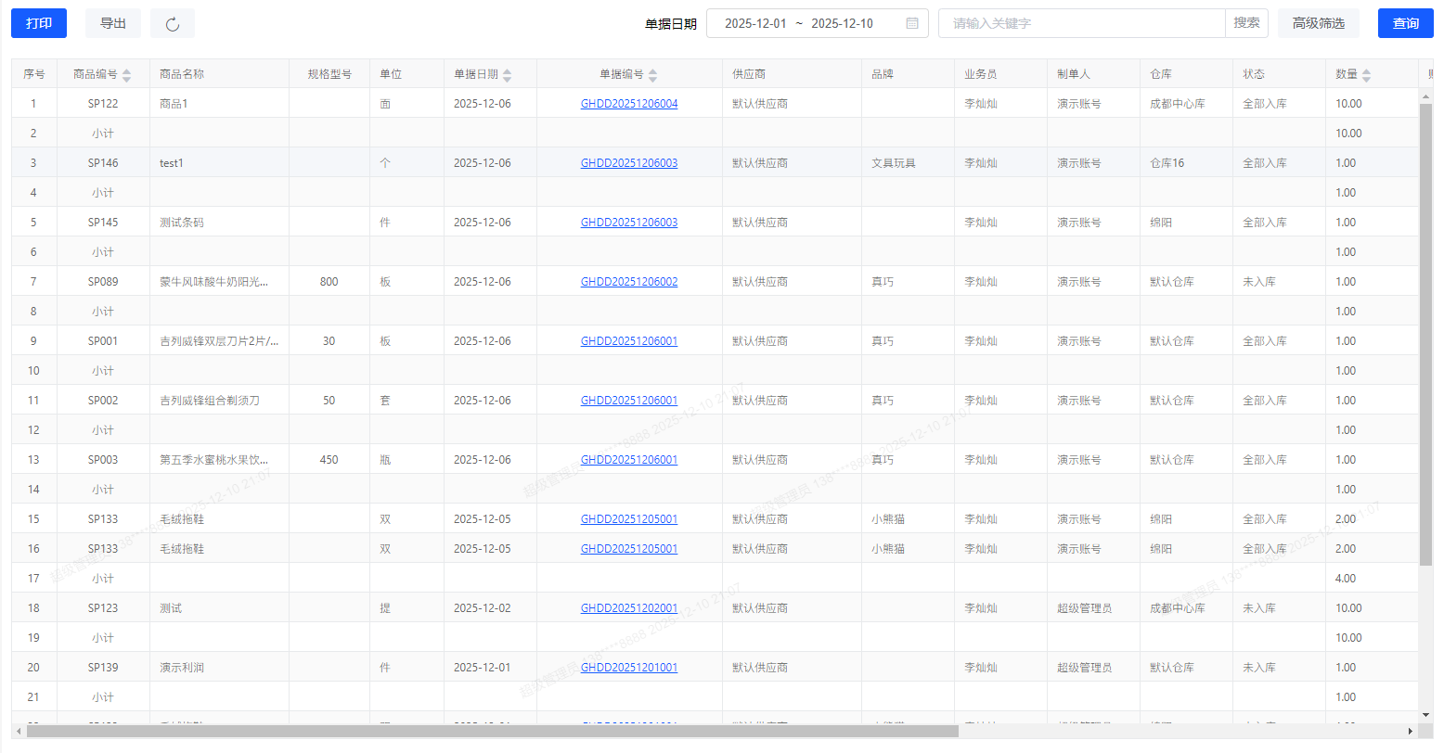Open the calendar icon in date range

[x=911, y=24]
